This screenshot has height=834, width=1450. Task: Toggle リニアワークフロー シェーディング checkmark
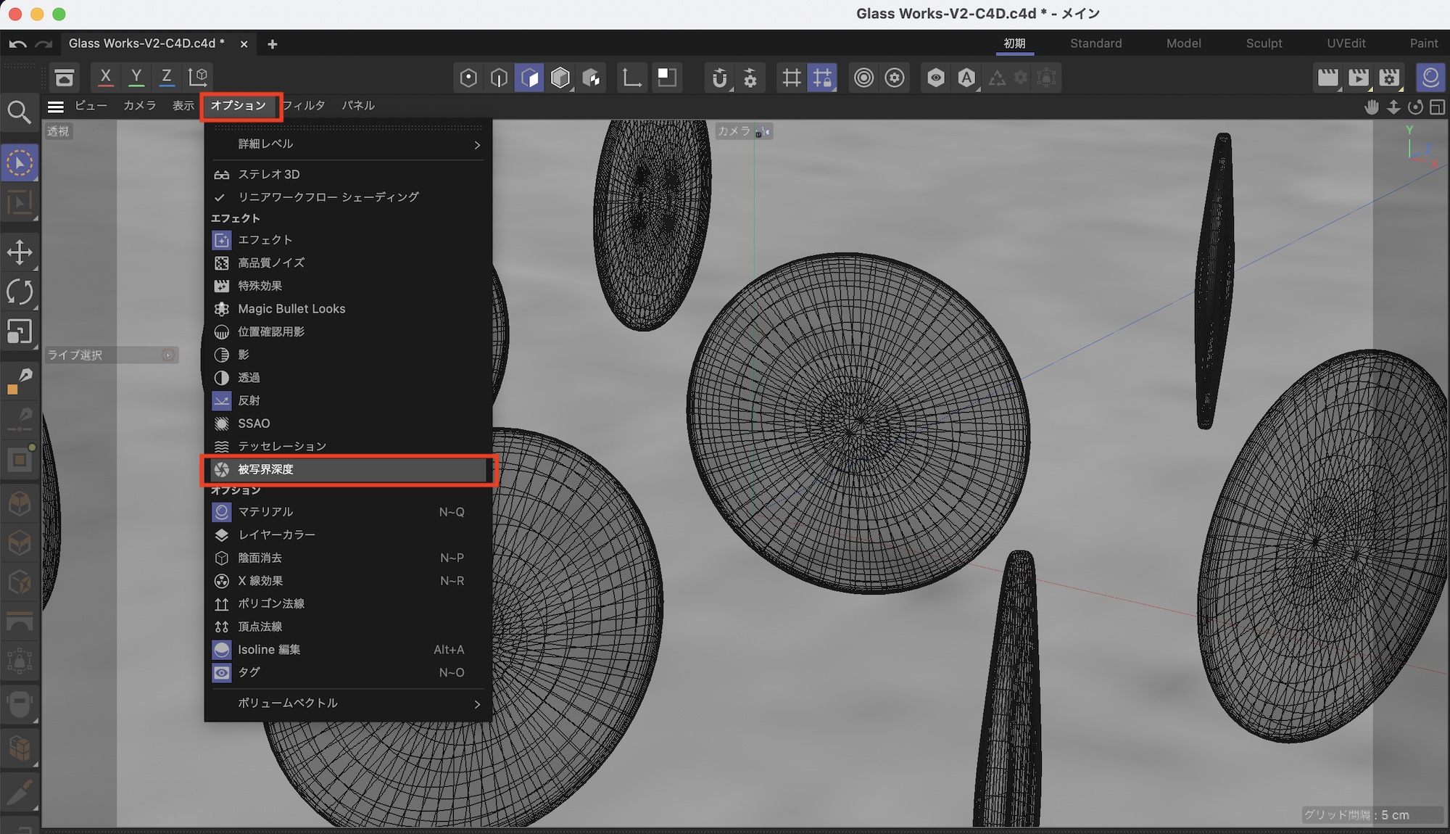(328, 197)
